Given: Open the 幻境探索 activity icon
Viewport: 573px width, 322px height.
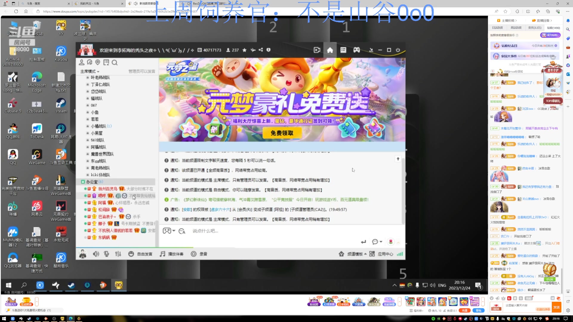Looking at the screenshot, I should (329, 301).
